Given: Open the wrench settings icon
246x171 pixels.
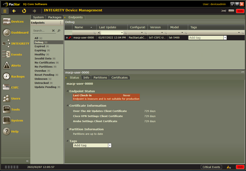Looking at the screenshot, I should (223, 11).
